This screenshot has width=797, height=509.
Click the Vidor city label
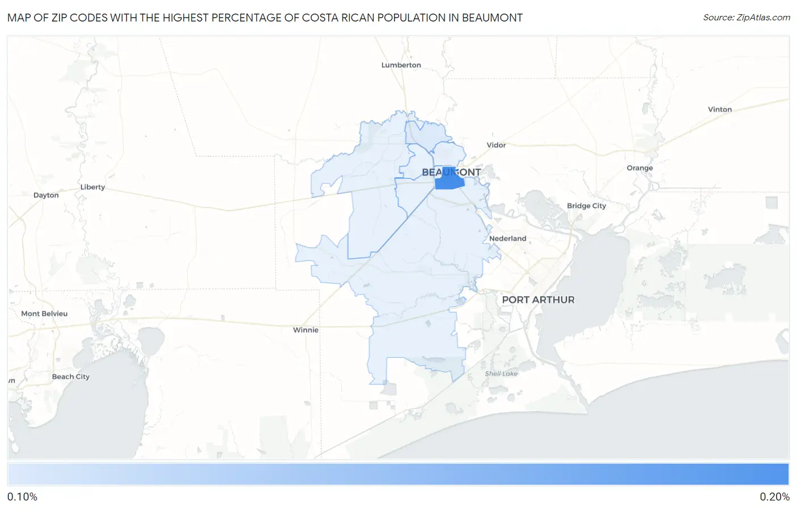496,145
